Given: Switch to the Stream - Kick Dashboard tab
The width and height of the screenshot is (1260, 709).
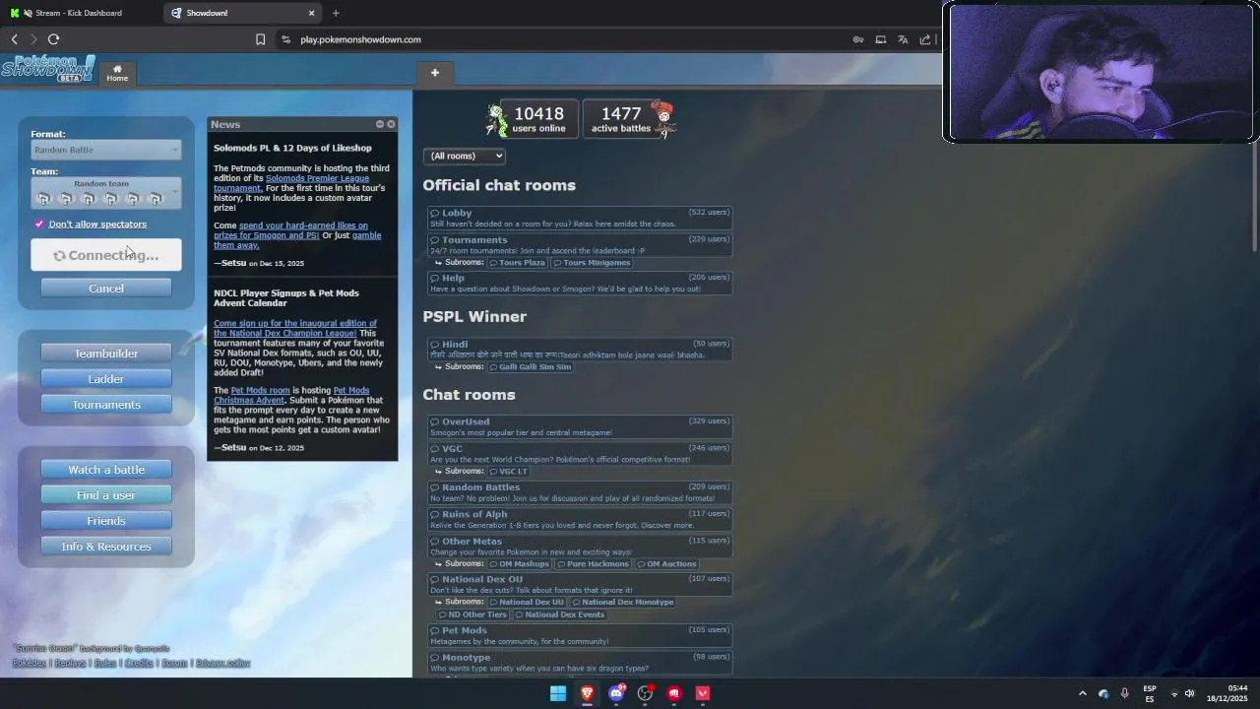Looking at the screenshot, I should [79, 13].
